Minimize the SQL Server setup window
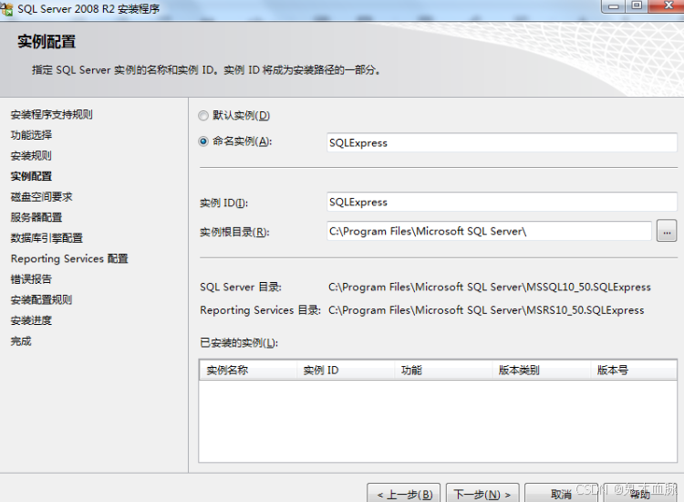Image resolution: width=684 pixels, height=502 pixels. [614, 6]
